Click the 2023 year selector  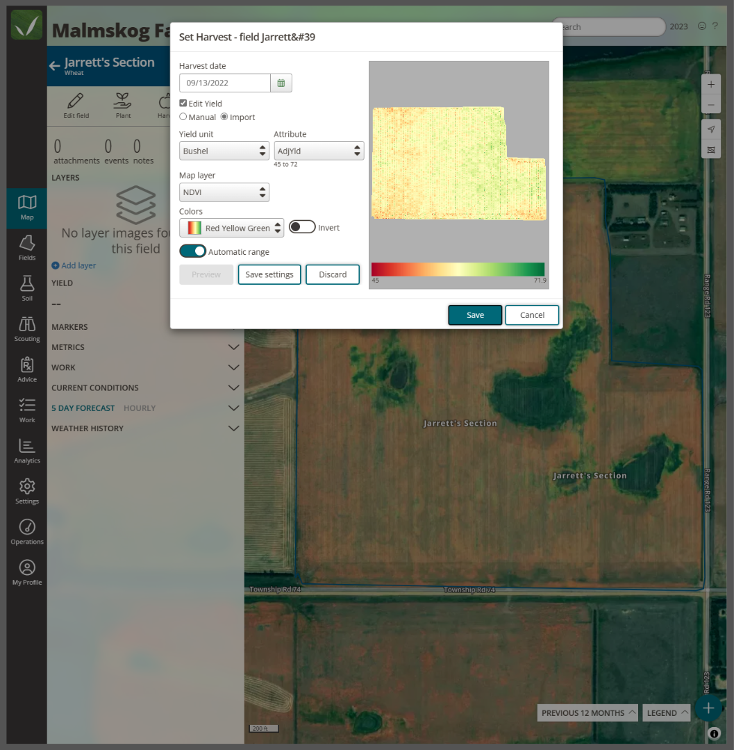pos(678,27)
